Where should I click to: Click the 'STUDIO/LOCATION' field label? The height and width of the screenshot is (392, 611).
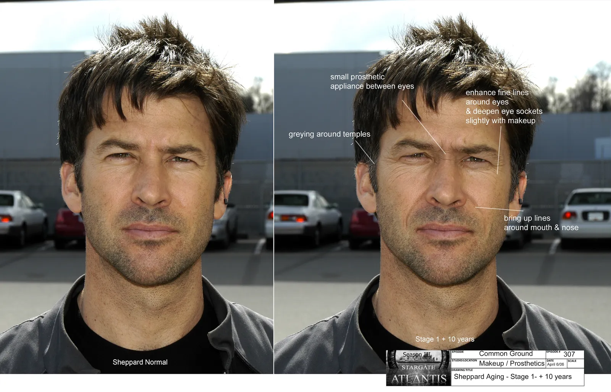click(464, 360)
